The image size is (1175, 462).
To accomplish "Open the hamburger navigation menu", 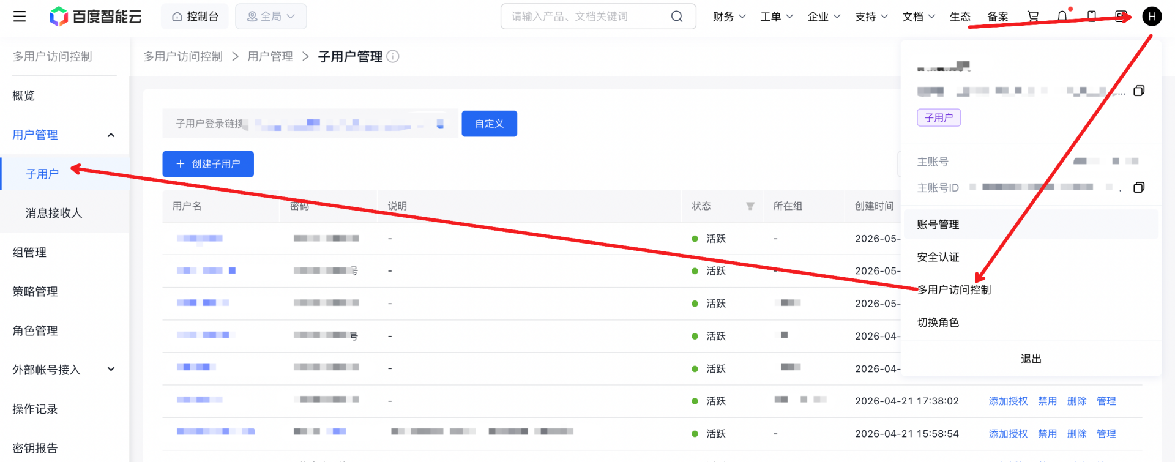I will click(x=20, y=17).
